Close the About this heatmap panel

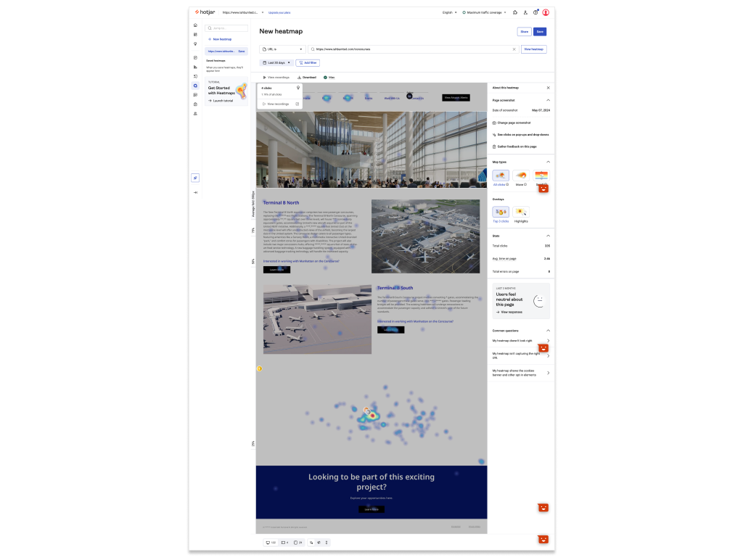click(x=549, y=88)
